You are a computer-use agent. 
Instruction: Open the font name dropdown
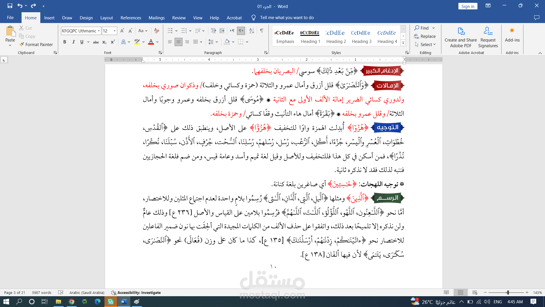tap(99, 31)
